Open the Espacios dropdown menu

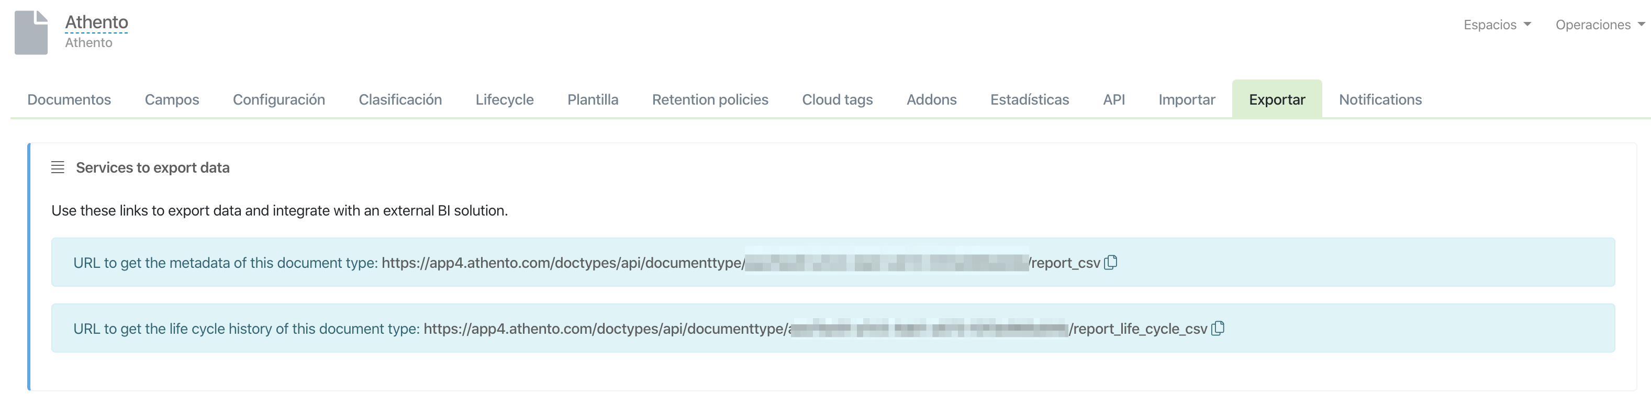tap(1497, 25)
